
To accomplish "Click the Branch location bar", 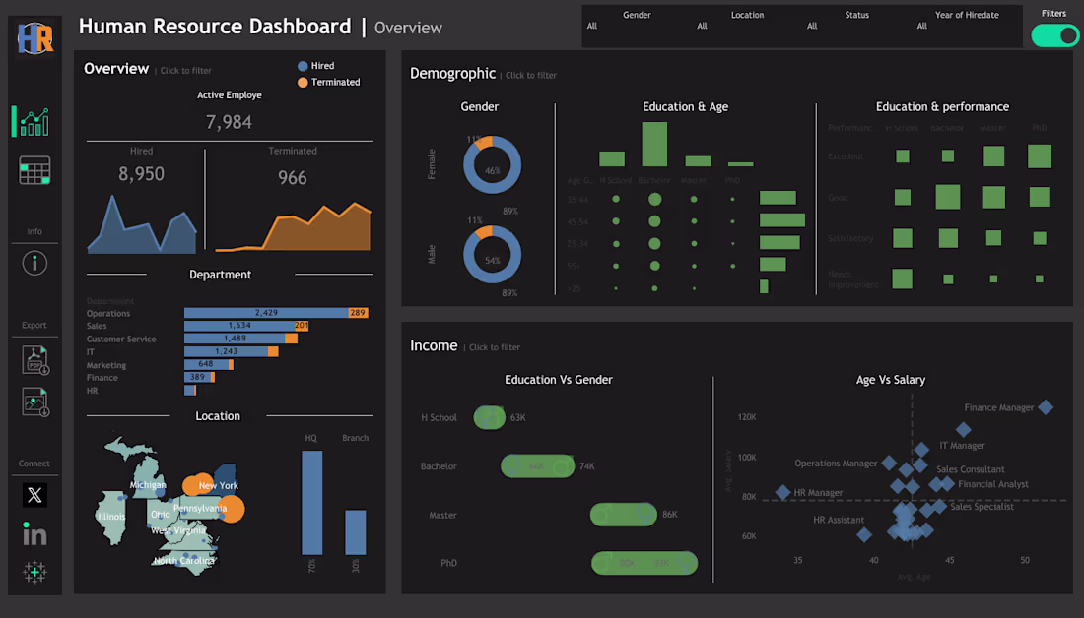I will pyautogui.click(x=356, y=532).
